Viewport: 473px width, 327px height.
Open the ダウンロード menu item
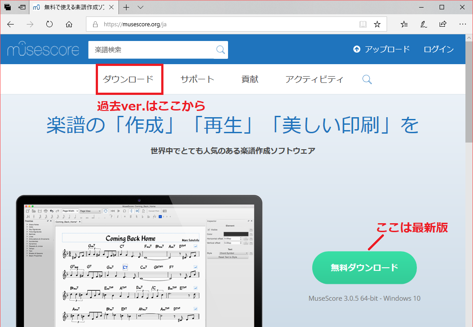point(128,79)
